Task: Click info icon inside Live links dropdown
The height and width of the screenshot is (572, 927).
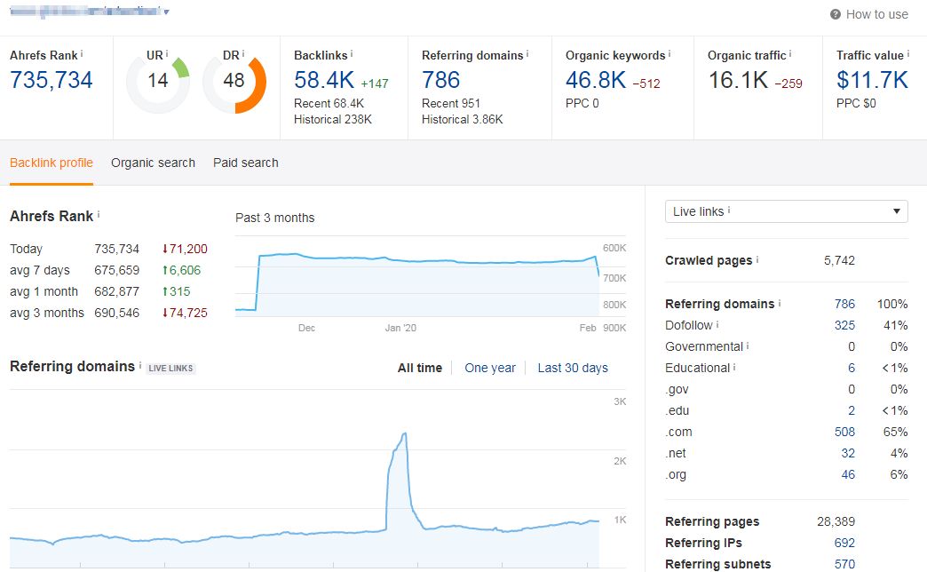Action: 729,210
